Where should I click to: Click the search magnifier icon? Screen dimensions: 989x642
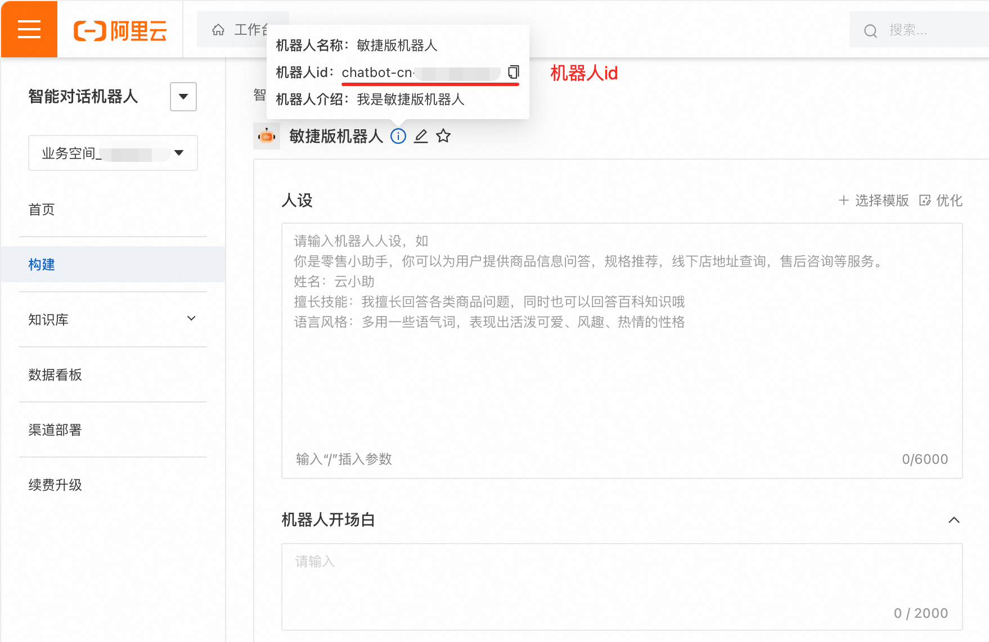coord(870,31)
